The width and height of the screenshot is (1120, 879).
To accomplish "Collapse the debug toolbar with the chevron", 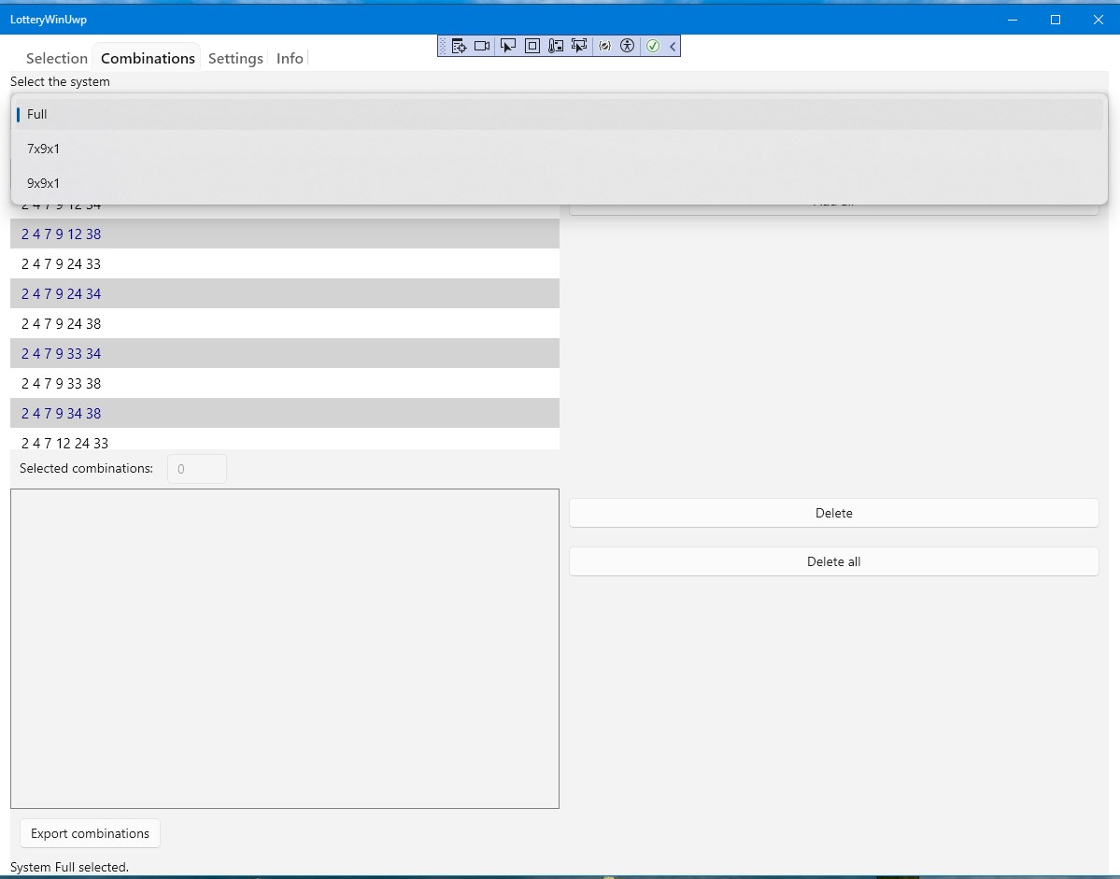I will click(x=673, y=46).
